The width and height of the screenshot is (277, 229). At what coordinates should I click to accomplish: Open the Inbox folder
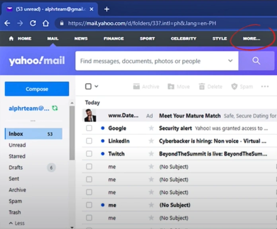pyautogui.click(x=33, y=134)
